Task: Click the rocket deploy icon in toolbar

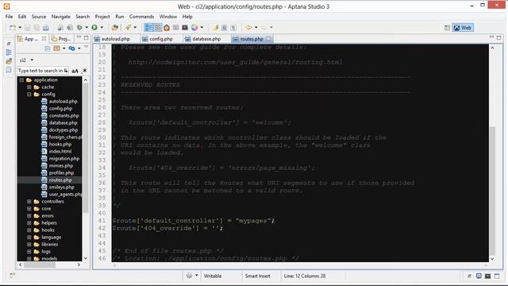Action: (x=129, y=28)
